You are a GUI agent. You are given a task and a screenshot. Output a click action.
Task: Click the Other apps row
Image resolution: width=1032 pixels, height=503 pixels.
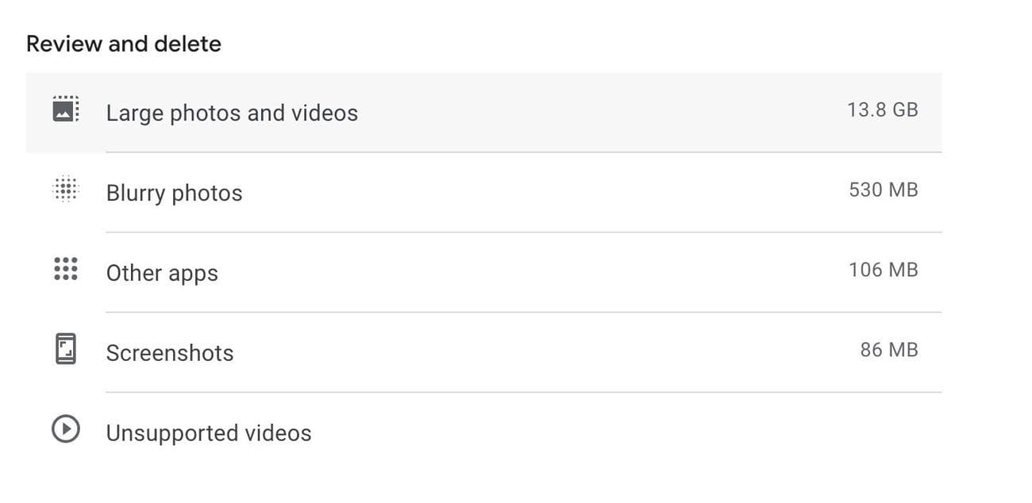[x=484, y=271]
